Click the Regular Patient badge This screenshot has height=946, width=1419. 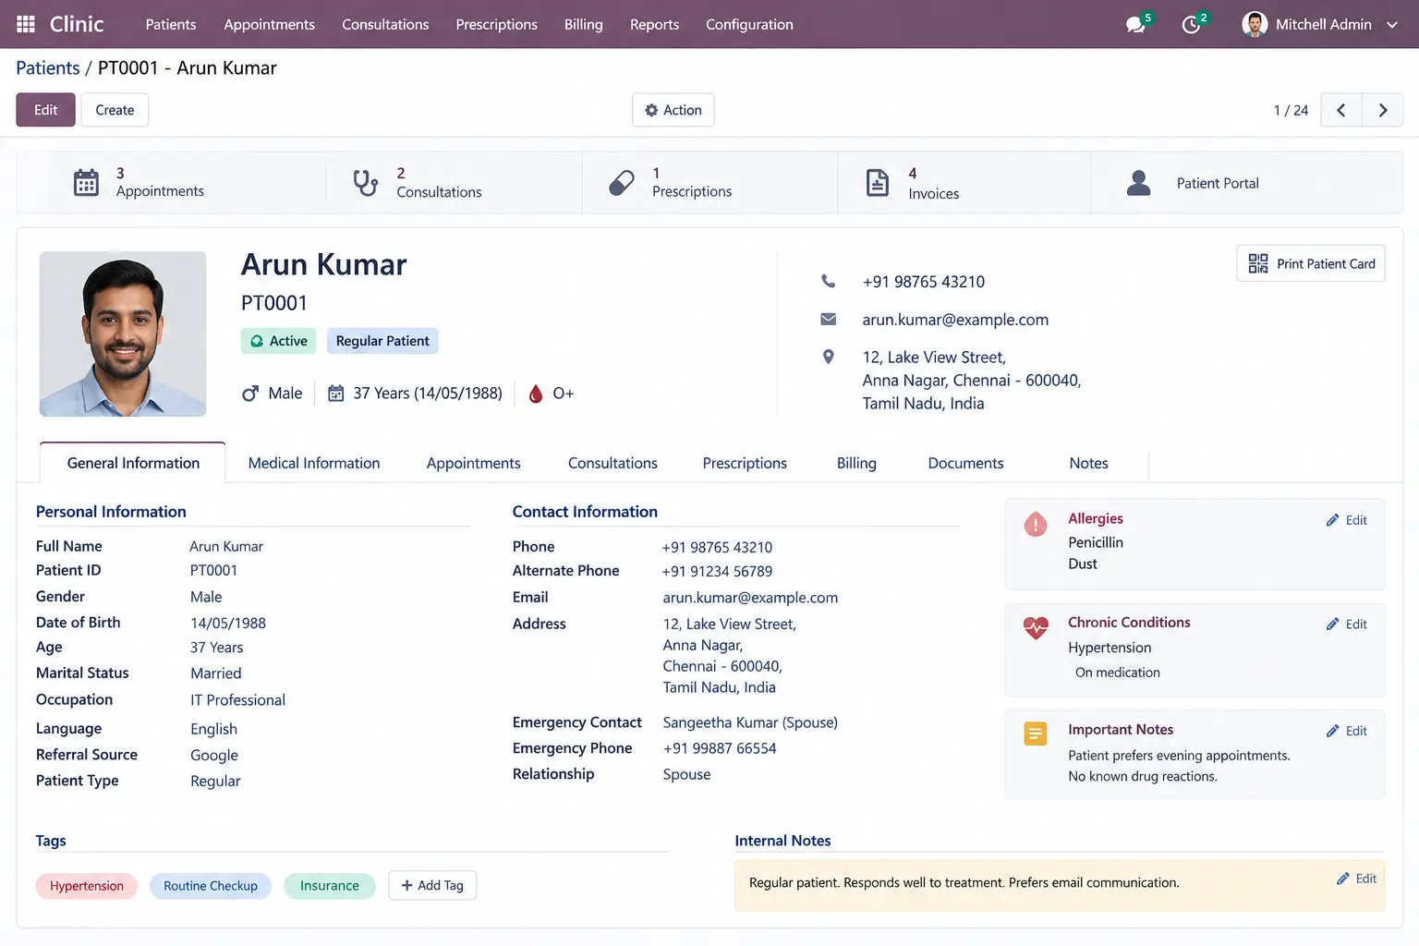tap(382, 341)
